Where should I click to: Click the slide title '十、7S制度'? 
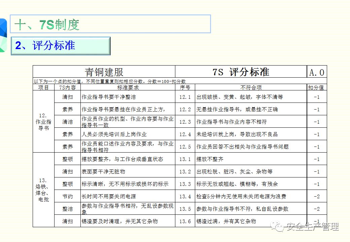click(x=47, y=24)
